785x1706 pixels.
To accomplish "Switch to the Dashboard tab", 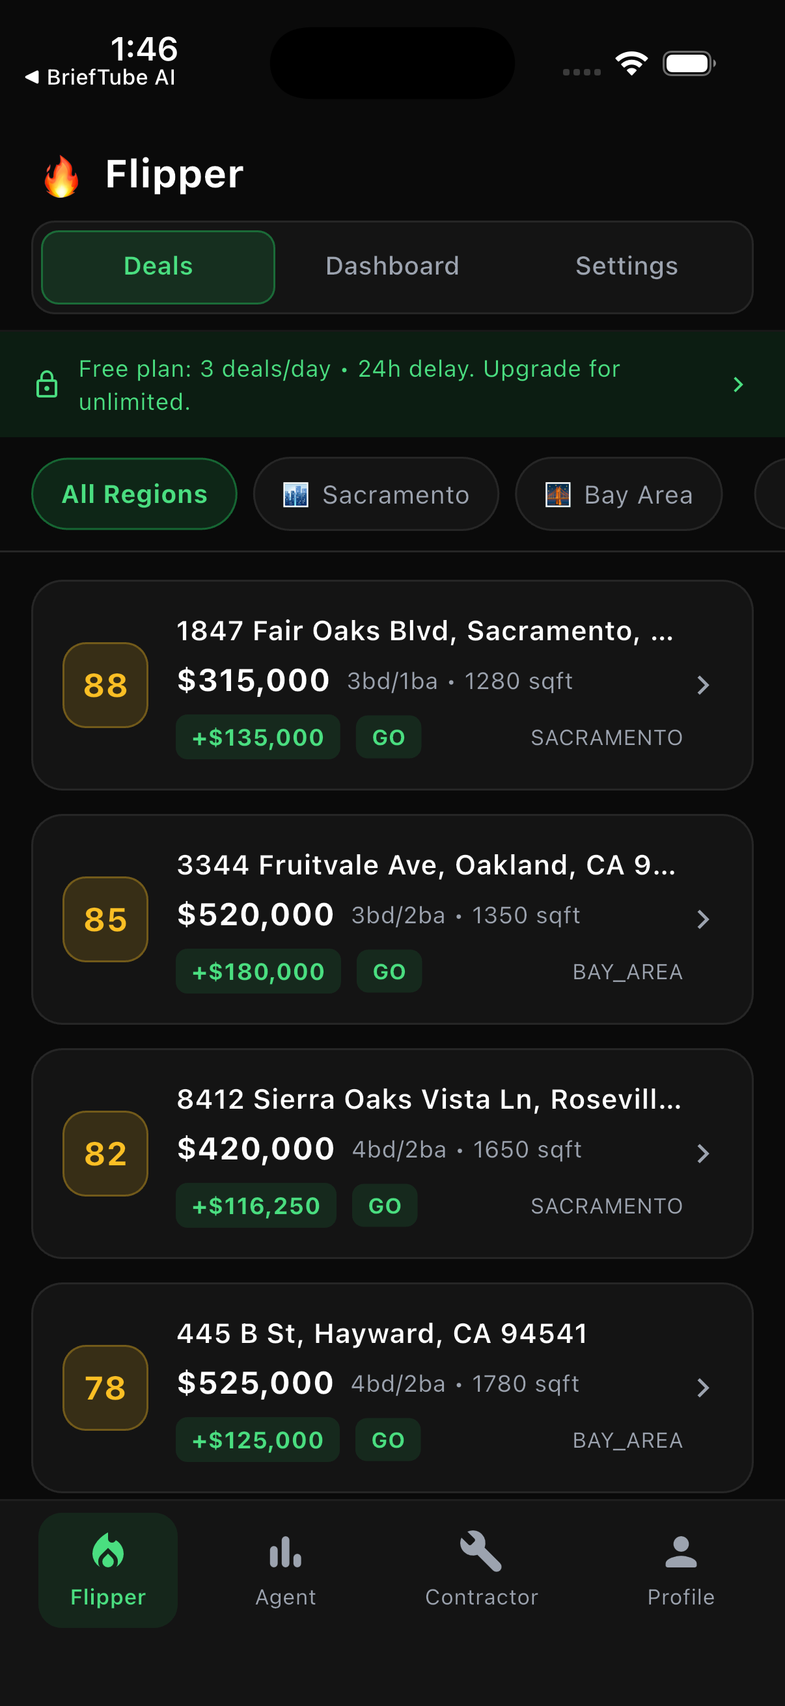I will (x=392, y=266).
